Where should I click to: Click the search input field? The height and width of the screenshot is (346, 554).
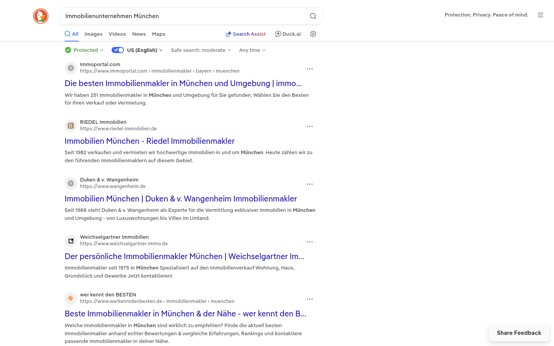tap(185, 16)
